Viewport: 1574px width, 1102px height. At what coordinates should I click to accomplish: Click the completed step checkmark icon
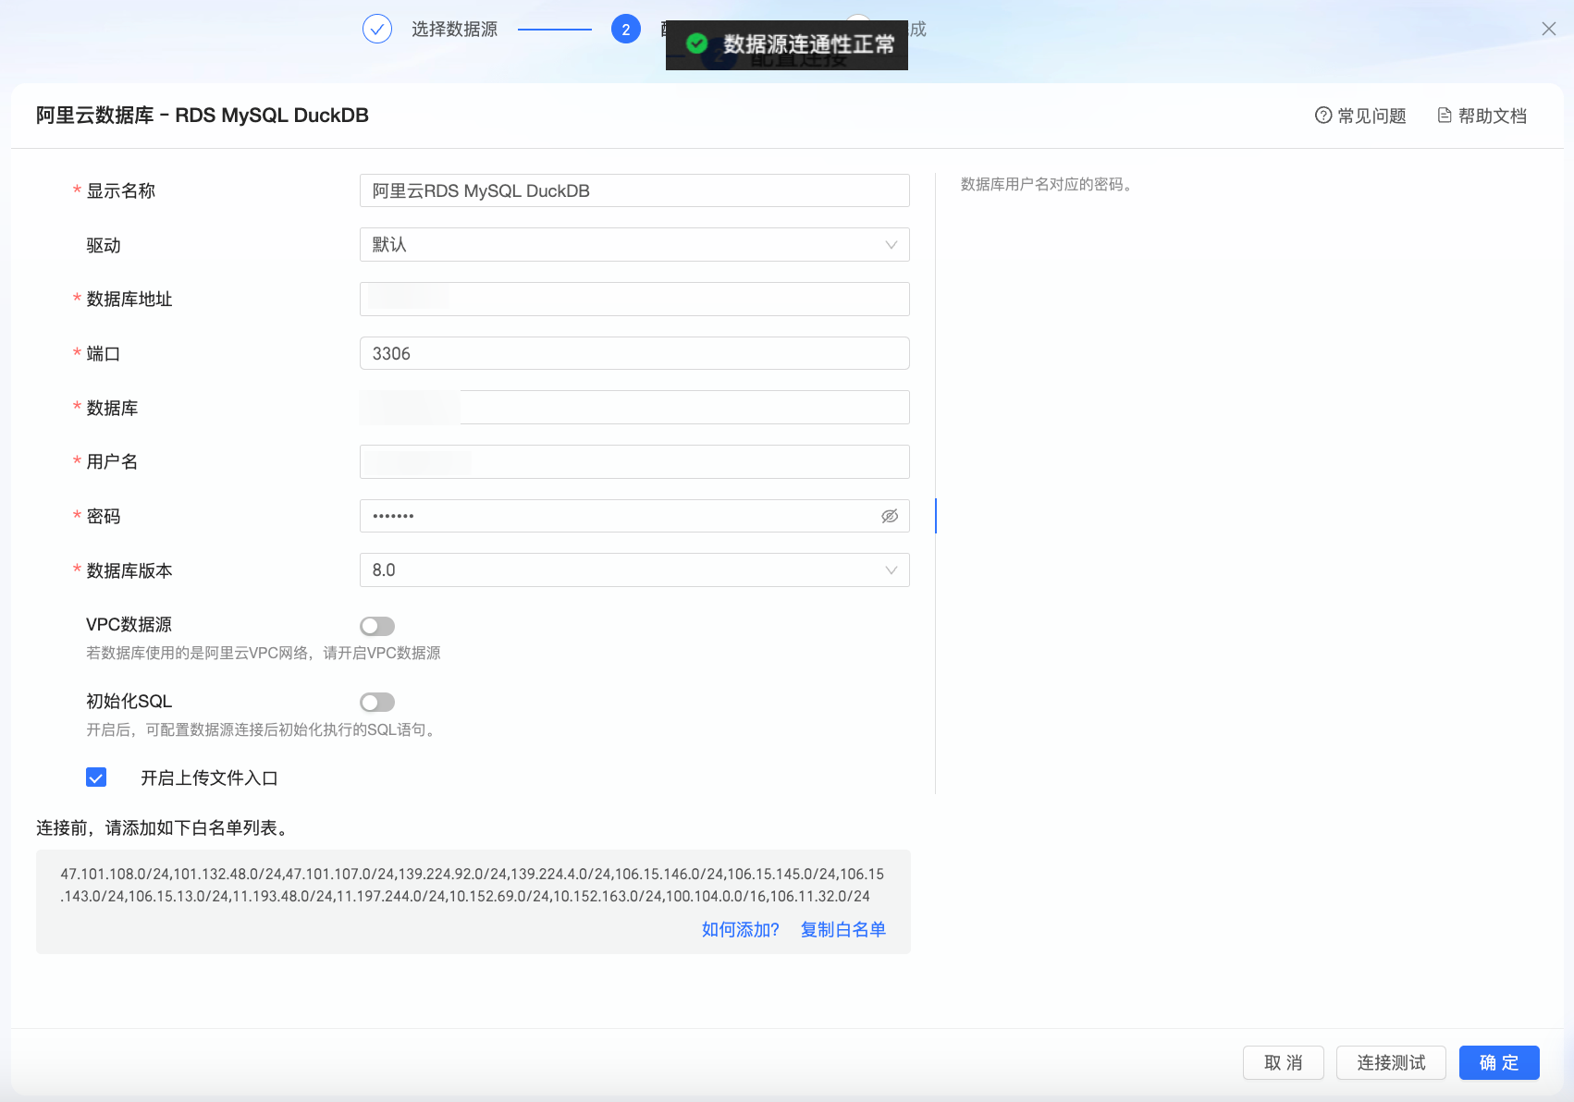coord(377,30)
